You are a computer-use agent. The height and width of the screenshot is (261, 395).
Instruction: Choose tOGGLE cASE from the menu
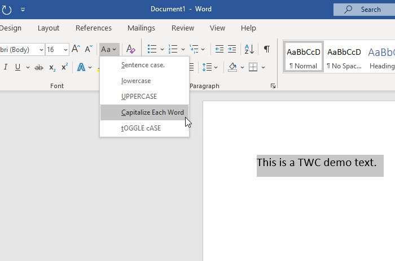[144, 128]
